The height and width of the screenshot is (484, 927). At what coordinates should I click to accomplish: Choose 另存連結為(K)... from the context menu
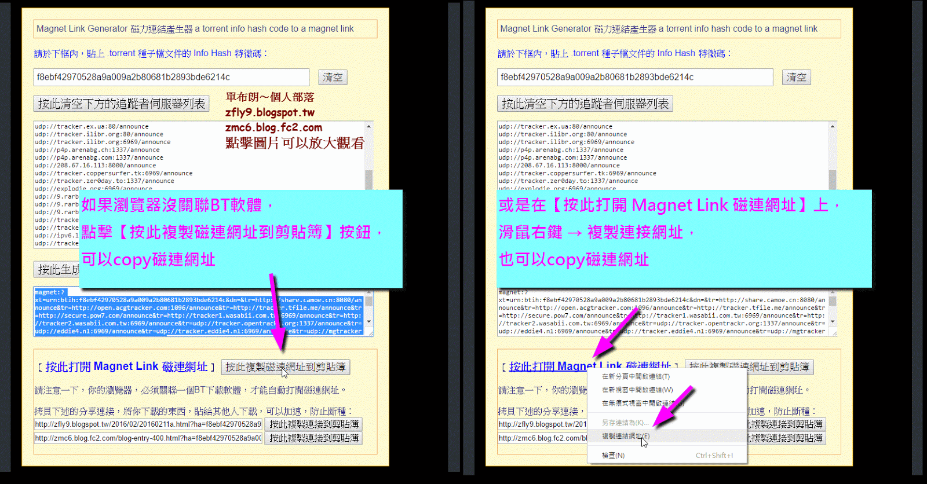pos(667,423)
